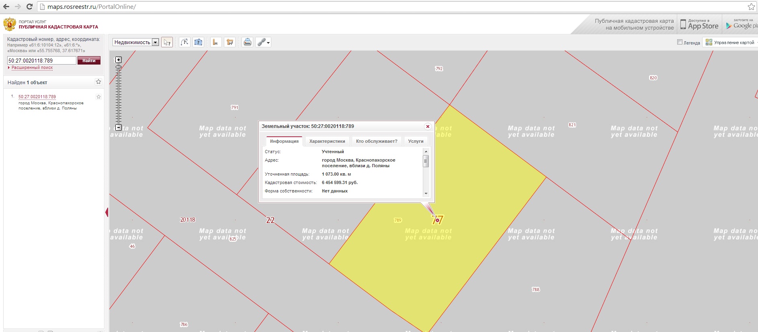Click the map zoom level slider
This screenshot has height=332, width=758.
point(118,94)
